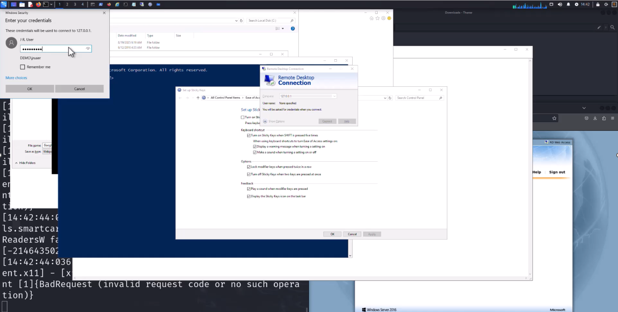Click the J.R. User avatar icon

11,43
